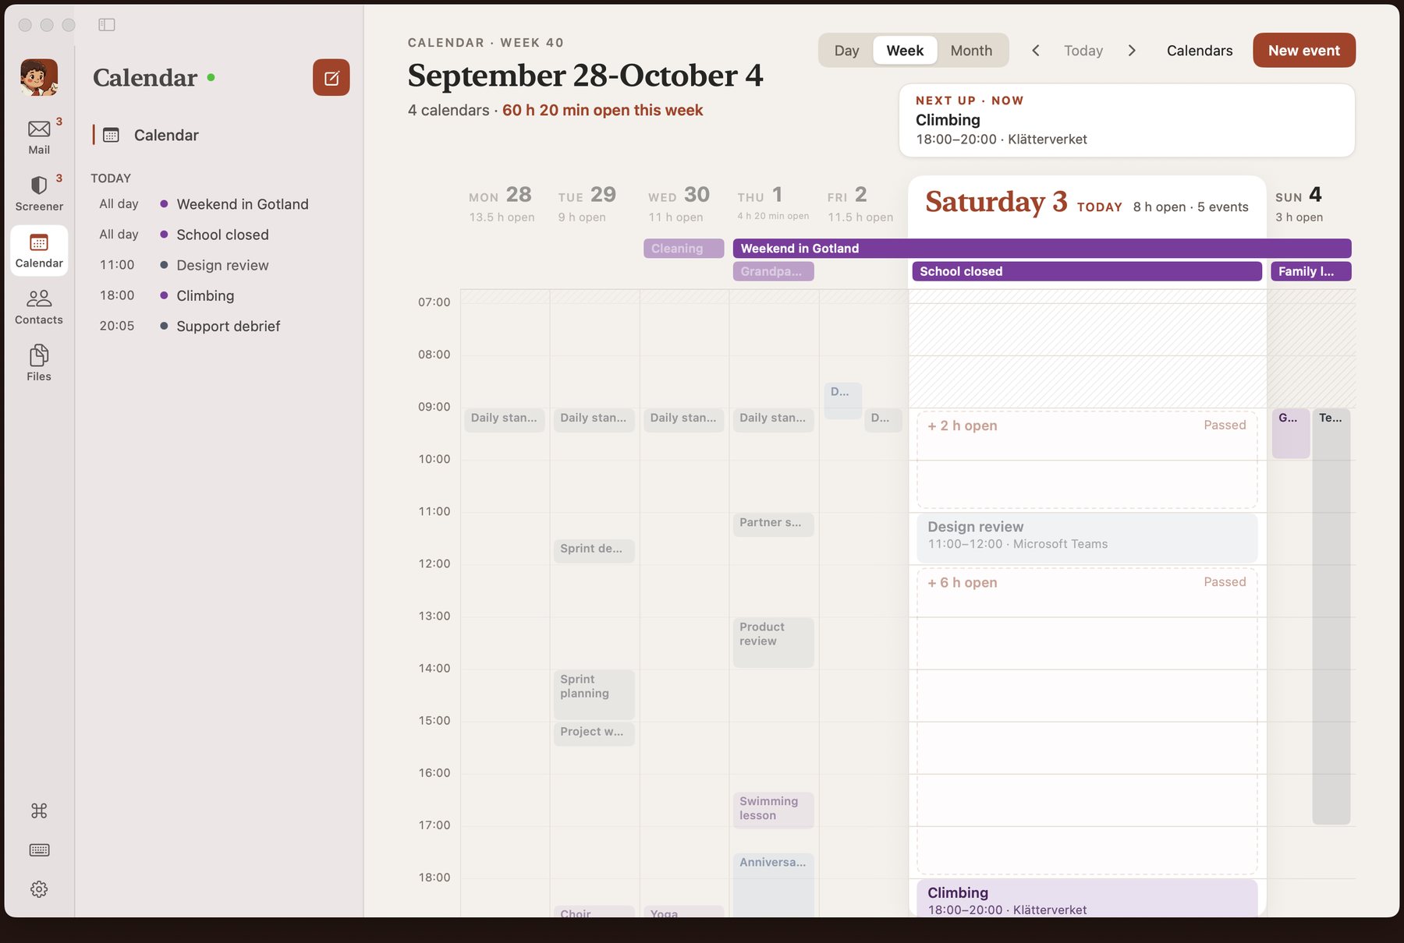Open the Design review event on Saturday
1404x943 pixels.
tap(1087, 538)
